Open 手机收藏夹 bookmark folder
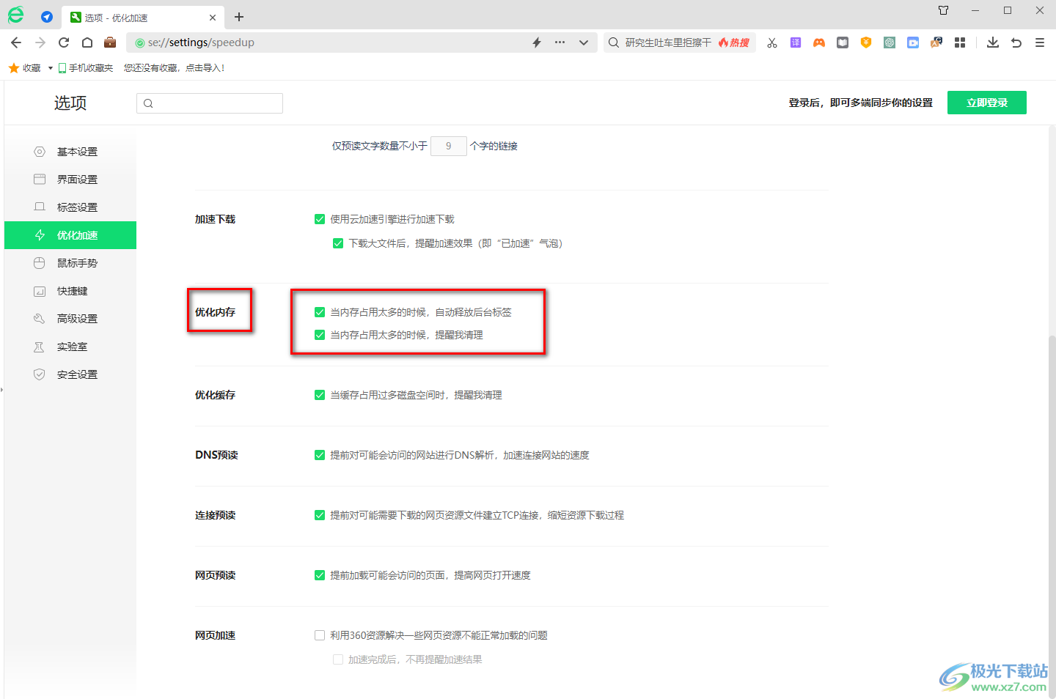Image resolution: width=1056 pixels, height=699 pixels. pos(86,68)
